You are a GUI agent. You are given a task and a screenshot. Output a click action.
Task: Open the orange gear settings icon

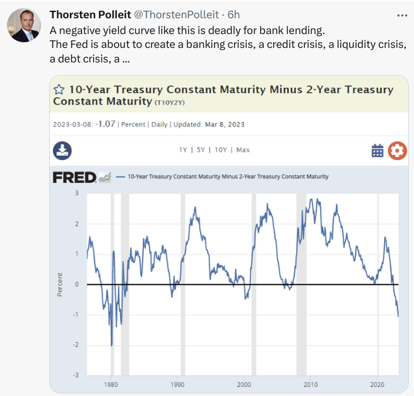[398, 150]
